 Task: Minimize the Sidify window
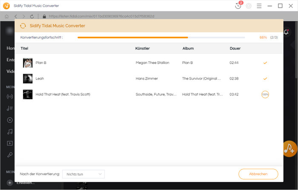[x=269, y=6]
